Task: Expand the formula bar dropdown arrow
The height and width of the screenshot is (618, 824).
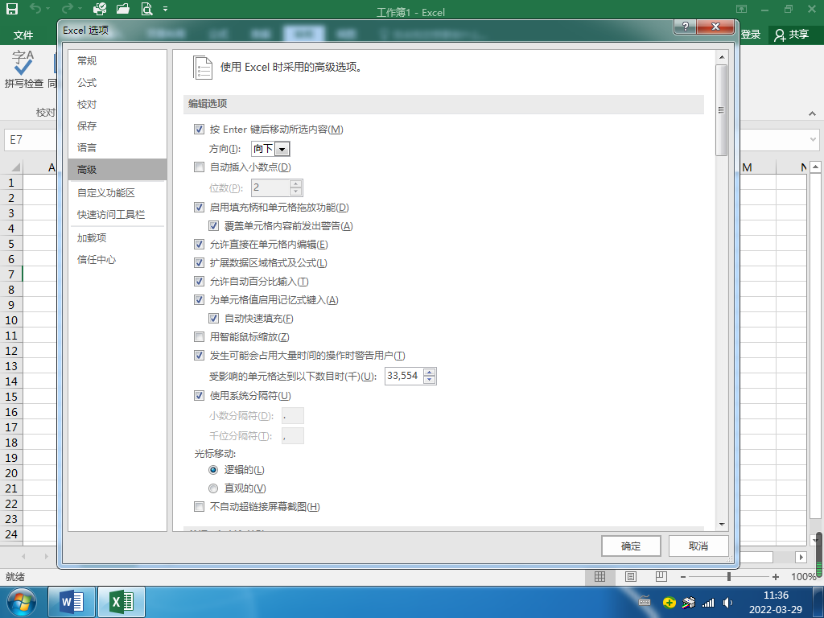Action: (x=813, y=140)
